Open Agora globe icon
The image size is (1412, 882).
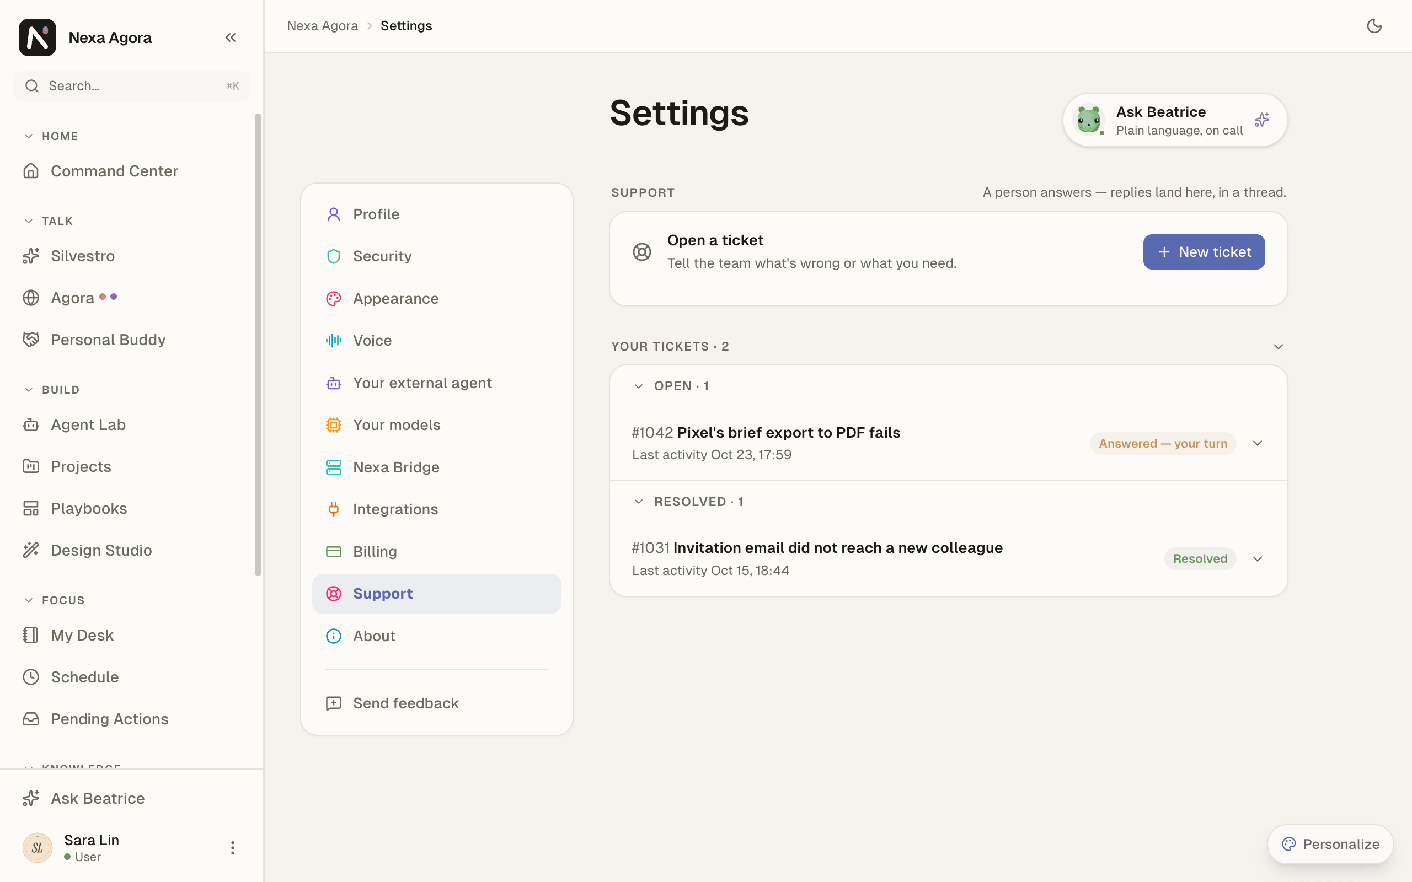[31, 298]
